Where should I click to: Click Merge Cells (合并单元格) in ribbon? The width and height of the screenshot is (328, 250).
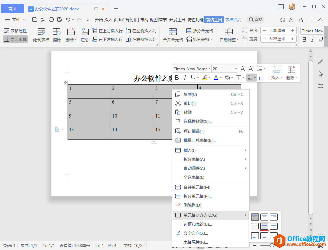tap(173, 35)
